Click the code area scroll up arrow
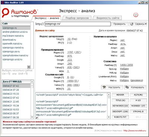The width and height of the screenshot is (149, 137). pyautogui.click(x=109, y=94)
